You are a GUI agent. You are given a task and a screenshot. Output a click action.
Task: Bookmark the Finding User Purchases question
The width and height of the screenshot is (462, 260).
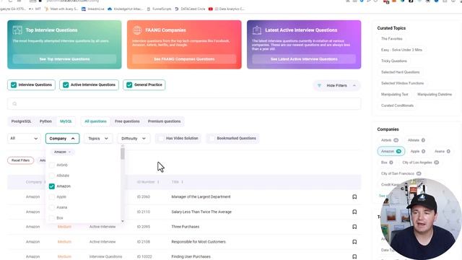[x=354, y=256]
